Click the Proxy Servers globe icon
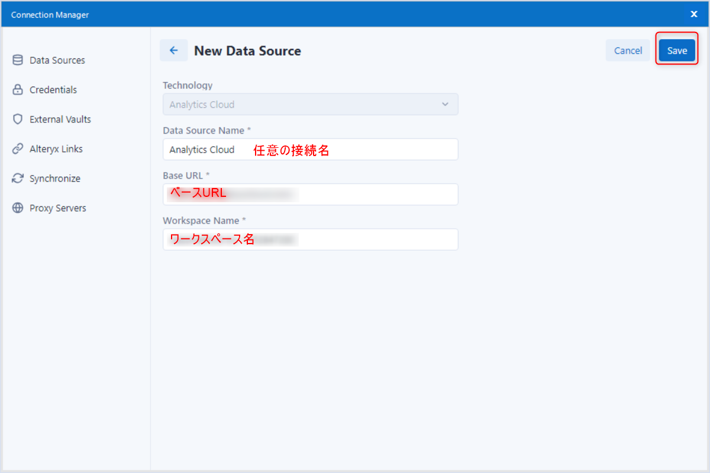 (x=18, y=208)
